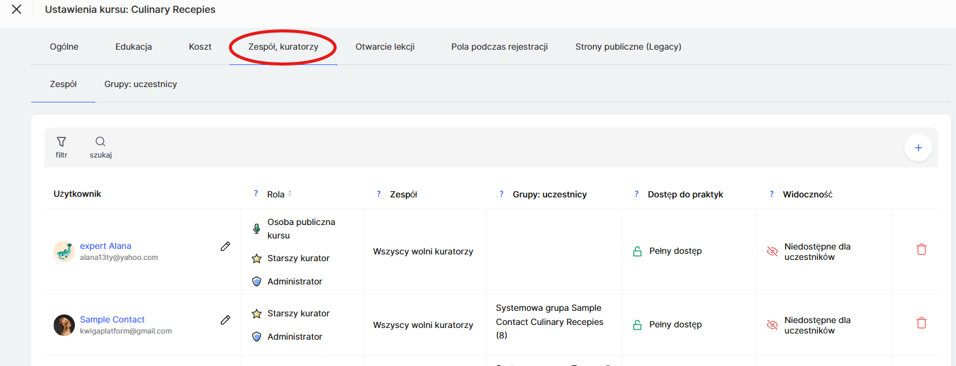This screenshot has width=956, height=366.
Task: Switch to the Otwarcie lekcji tab
Action: 385,47
